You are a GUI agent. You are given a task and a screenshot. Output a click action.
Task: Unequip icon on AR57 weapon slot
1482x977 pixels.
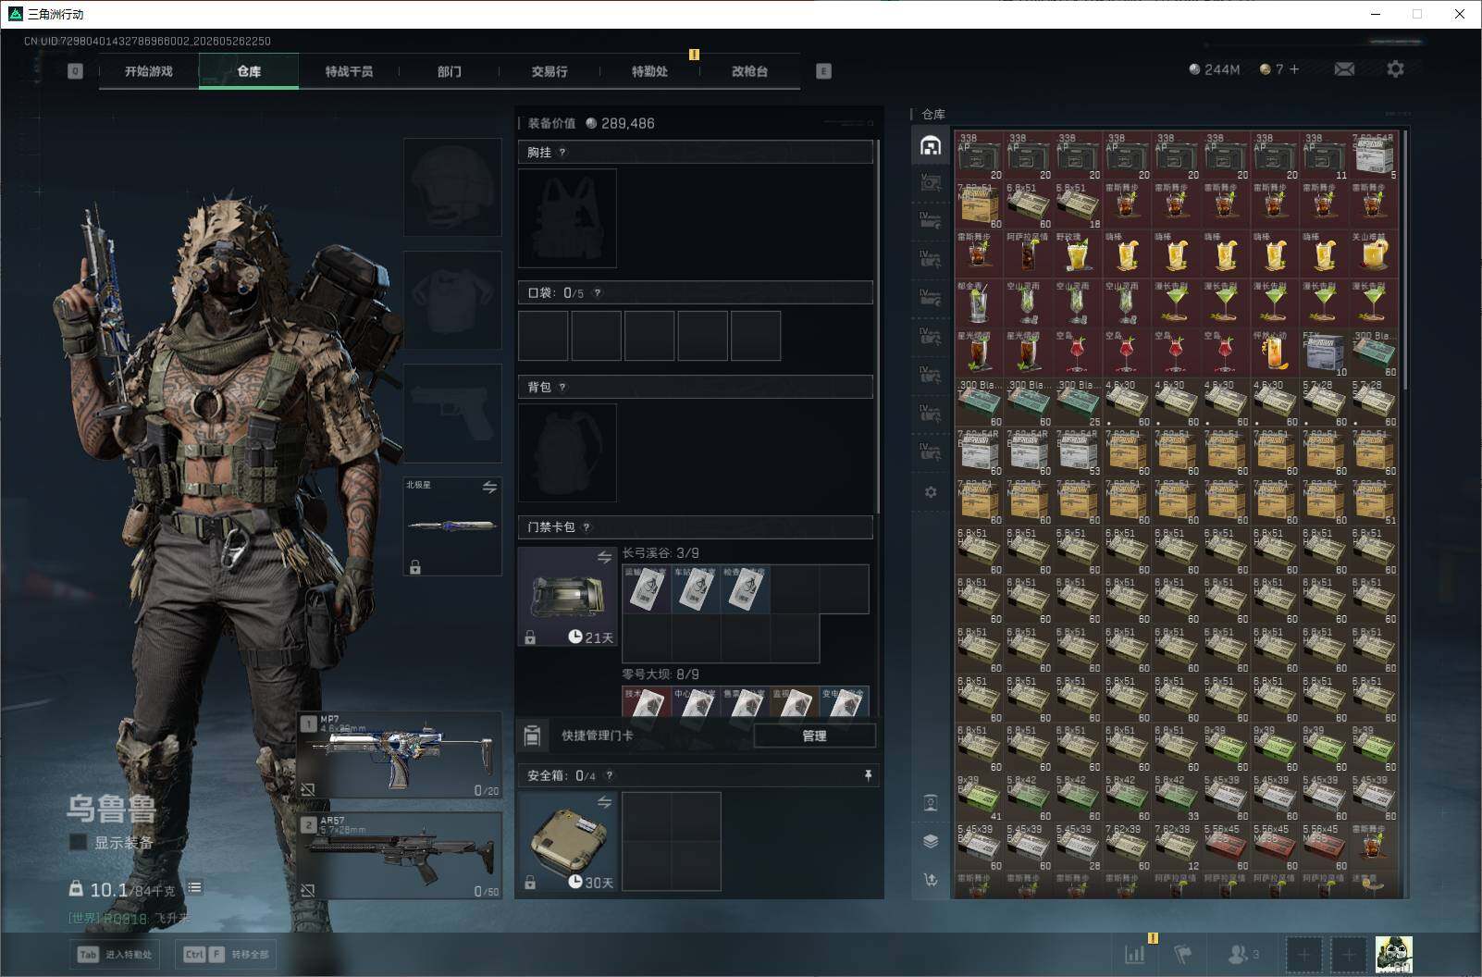(x=308, y=890)
